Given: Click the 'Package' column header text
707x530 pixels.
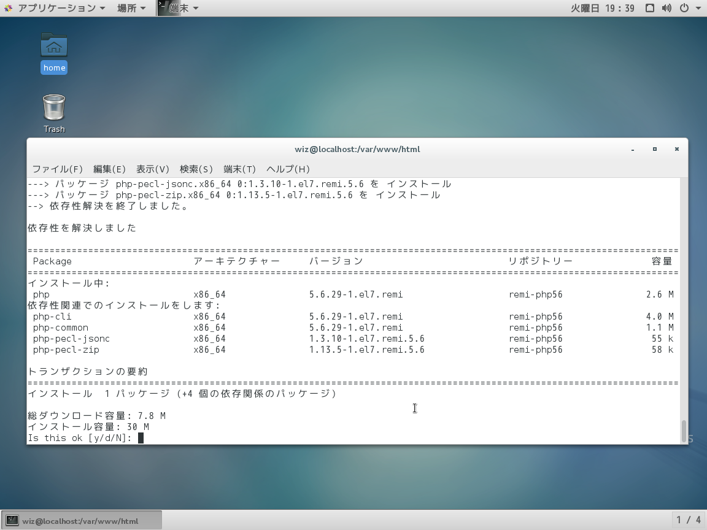Looking at the screenshot, I should 52,261.
